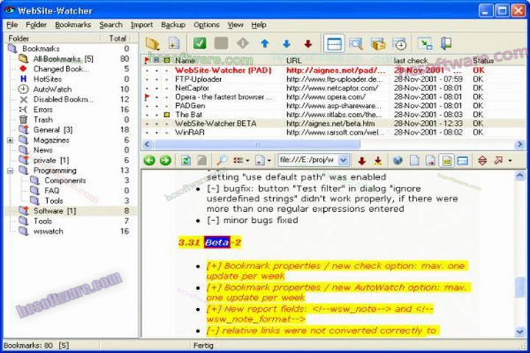Click the blue up arrow icon

265,43
